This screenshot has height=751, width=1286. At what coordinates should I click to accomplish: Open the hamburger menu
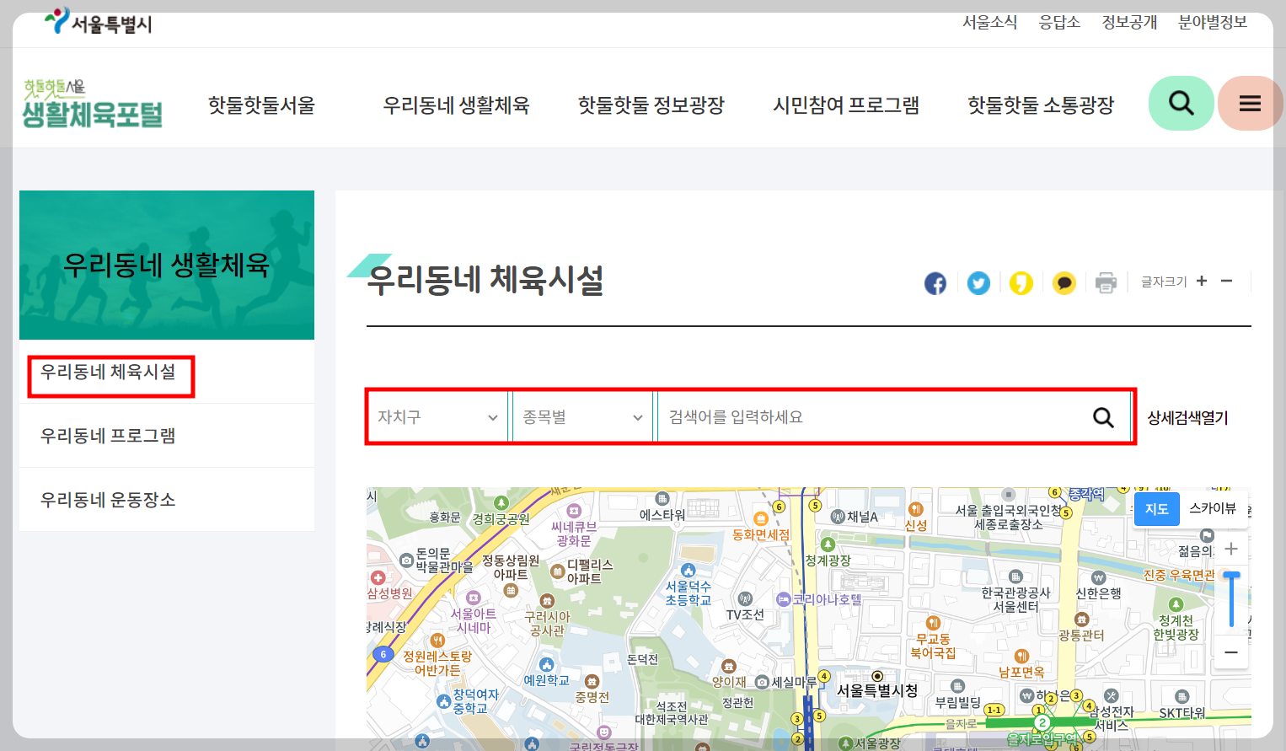pyautogui.click(x=1251, y=103)
